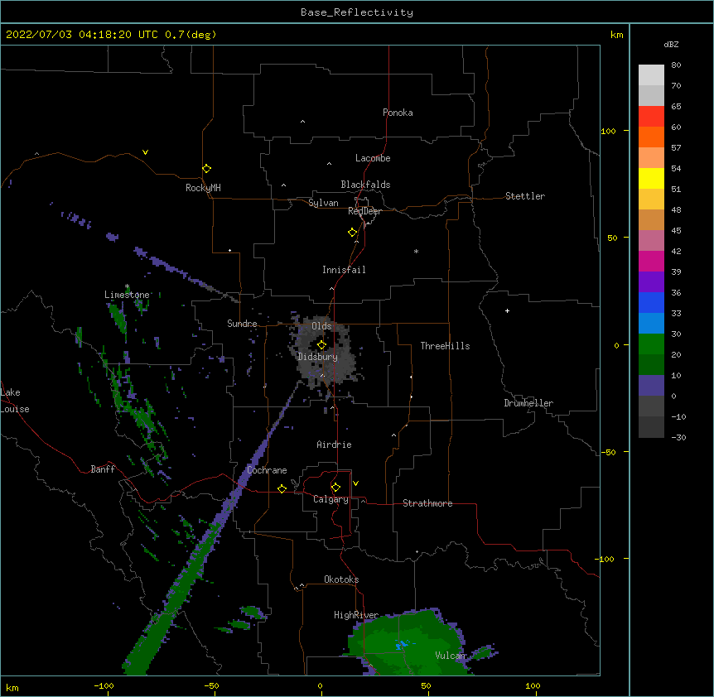Click the 45 value on the dBZ scale

point(676,231)
